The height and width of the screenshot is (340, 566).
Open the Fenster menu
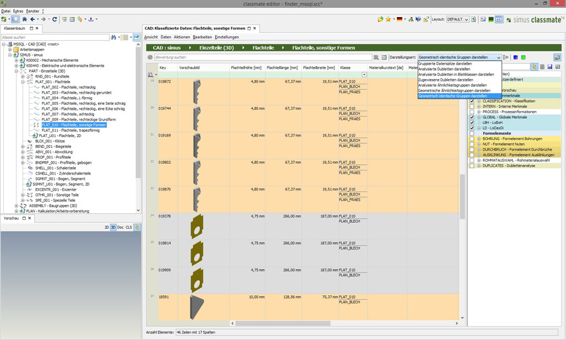33,11
